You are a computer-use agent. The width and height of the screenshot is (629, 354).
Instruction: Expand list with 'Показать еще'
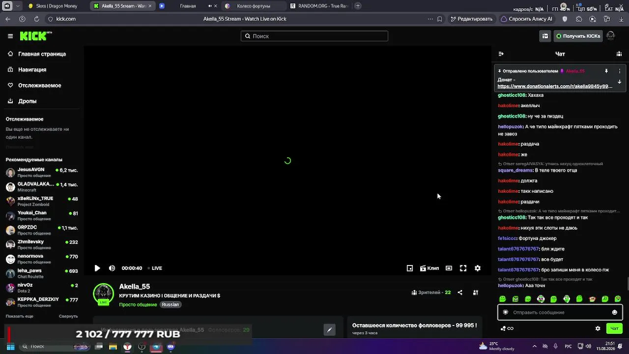coord(20,316)
